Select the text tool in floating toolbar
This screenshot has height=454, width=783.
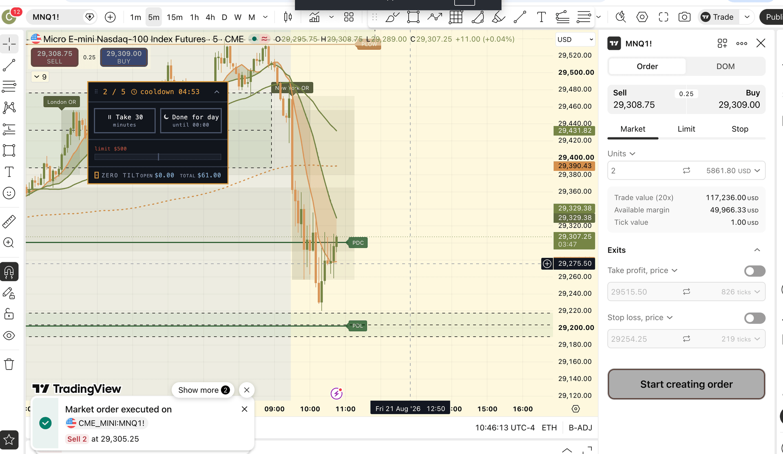541,17
